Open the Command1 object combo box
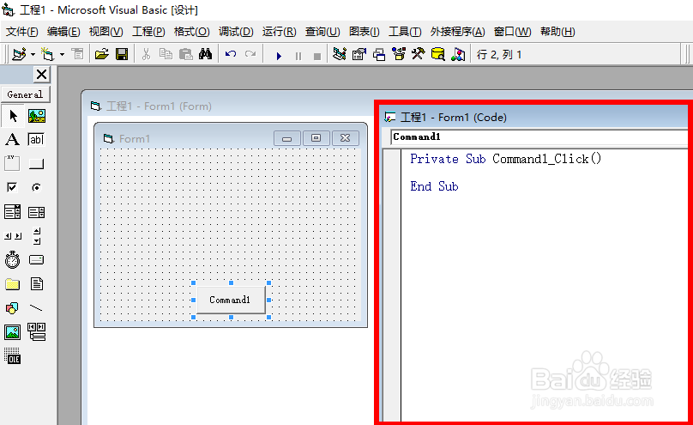Image resolution: width=693 pixels, height=425 pixels. coord(539,137)
